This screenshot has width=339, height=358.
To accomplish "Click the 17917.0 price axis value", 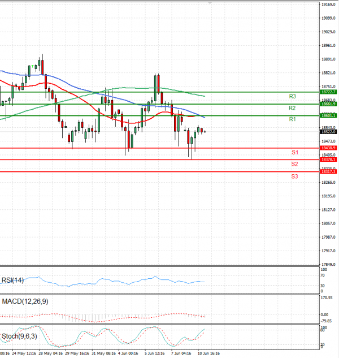I will click(328, 251).
